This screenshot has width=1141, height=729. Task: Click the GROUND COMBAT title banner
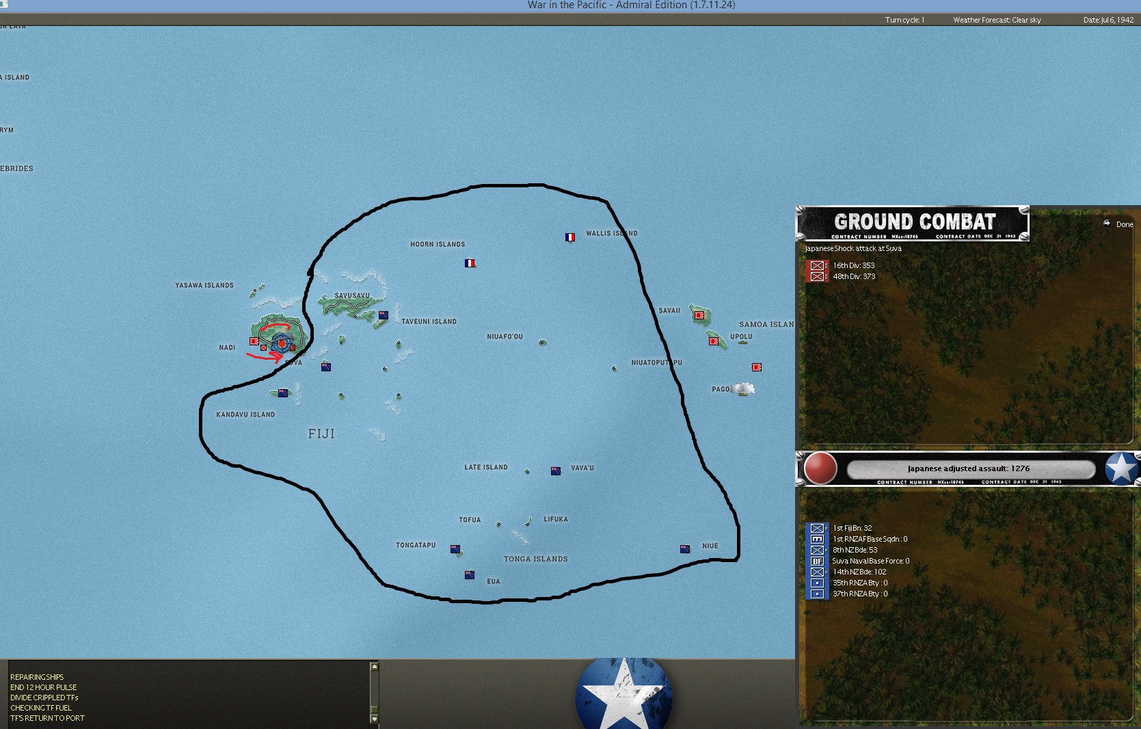pos(913,223)
